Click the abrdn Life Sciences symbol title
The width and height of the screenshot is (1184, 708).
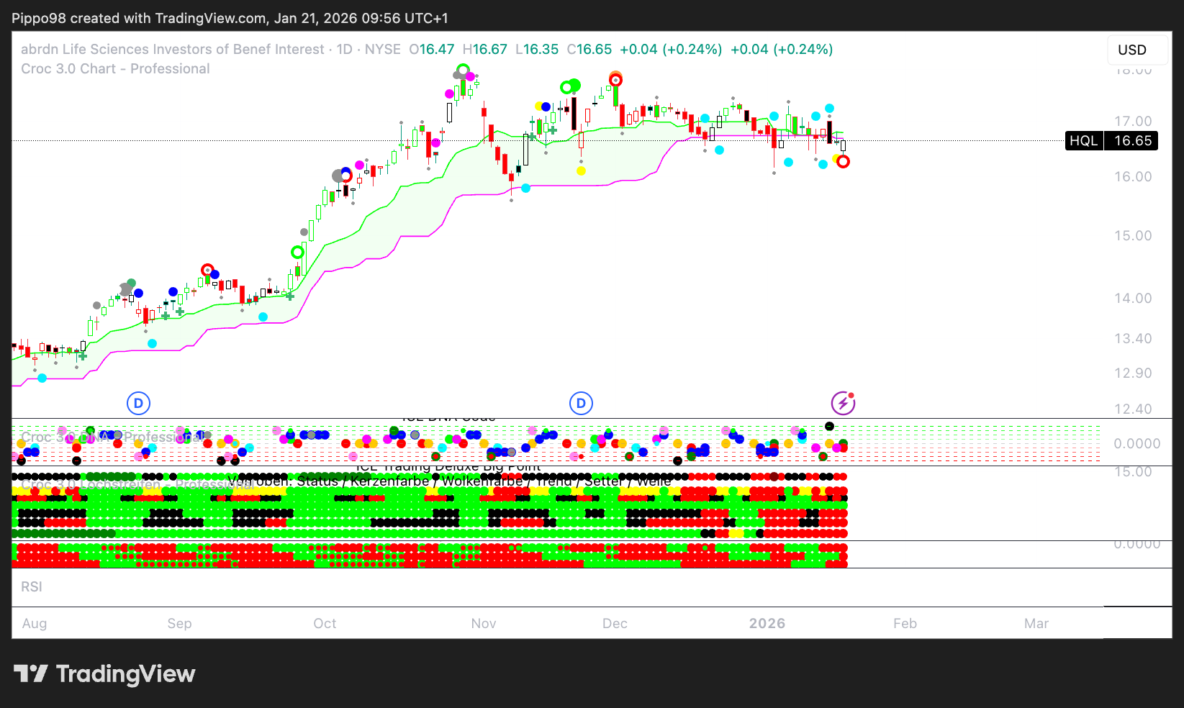tap(173, 50)
